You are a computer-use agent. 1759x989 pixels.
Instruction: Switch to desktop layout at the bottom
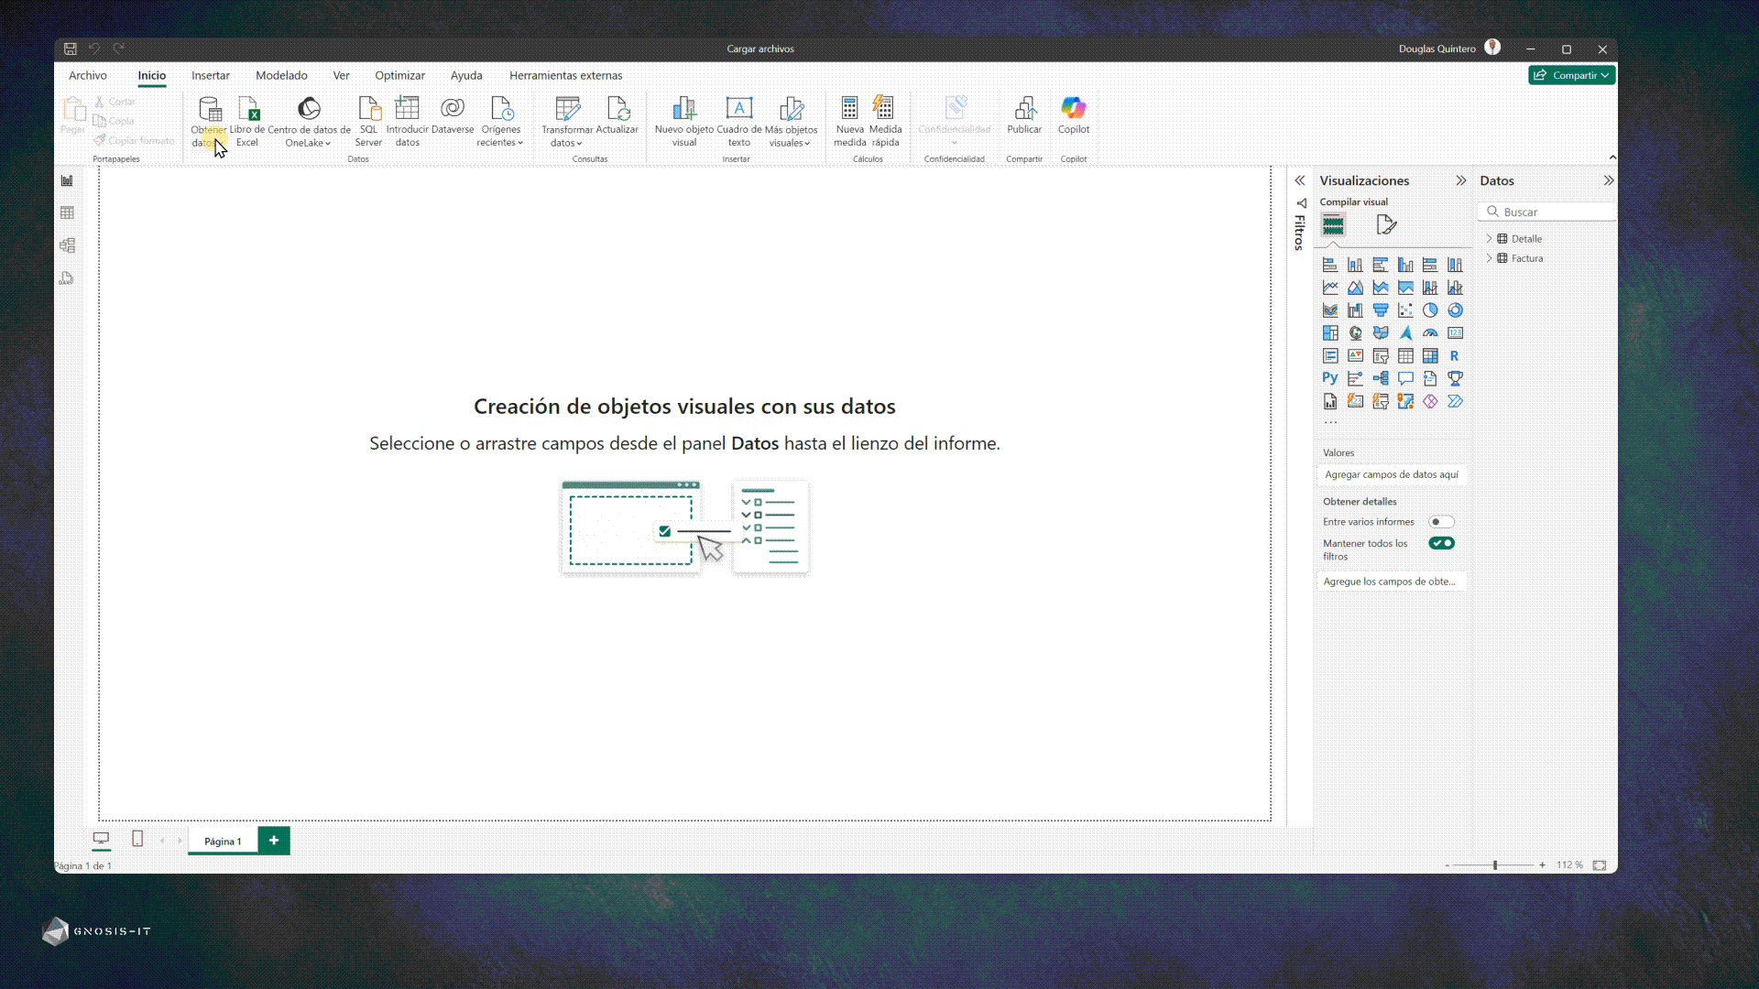101,839
